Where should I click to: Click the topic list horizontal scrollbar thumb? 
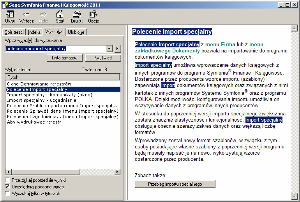click(x=46, y=172)
